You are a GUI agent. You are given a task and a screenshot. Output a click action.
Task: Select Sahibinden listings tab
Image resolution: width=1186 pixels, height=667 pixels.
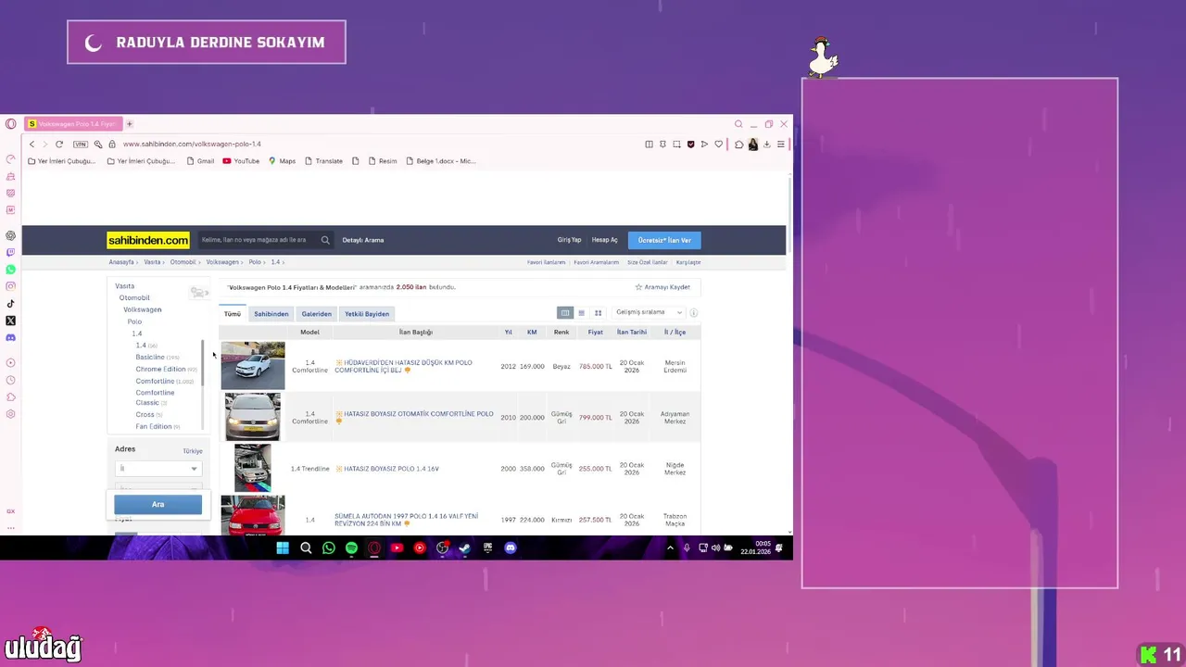[271, 314]
